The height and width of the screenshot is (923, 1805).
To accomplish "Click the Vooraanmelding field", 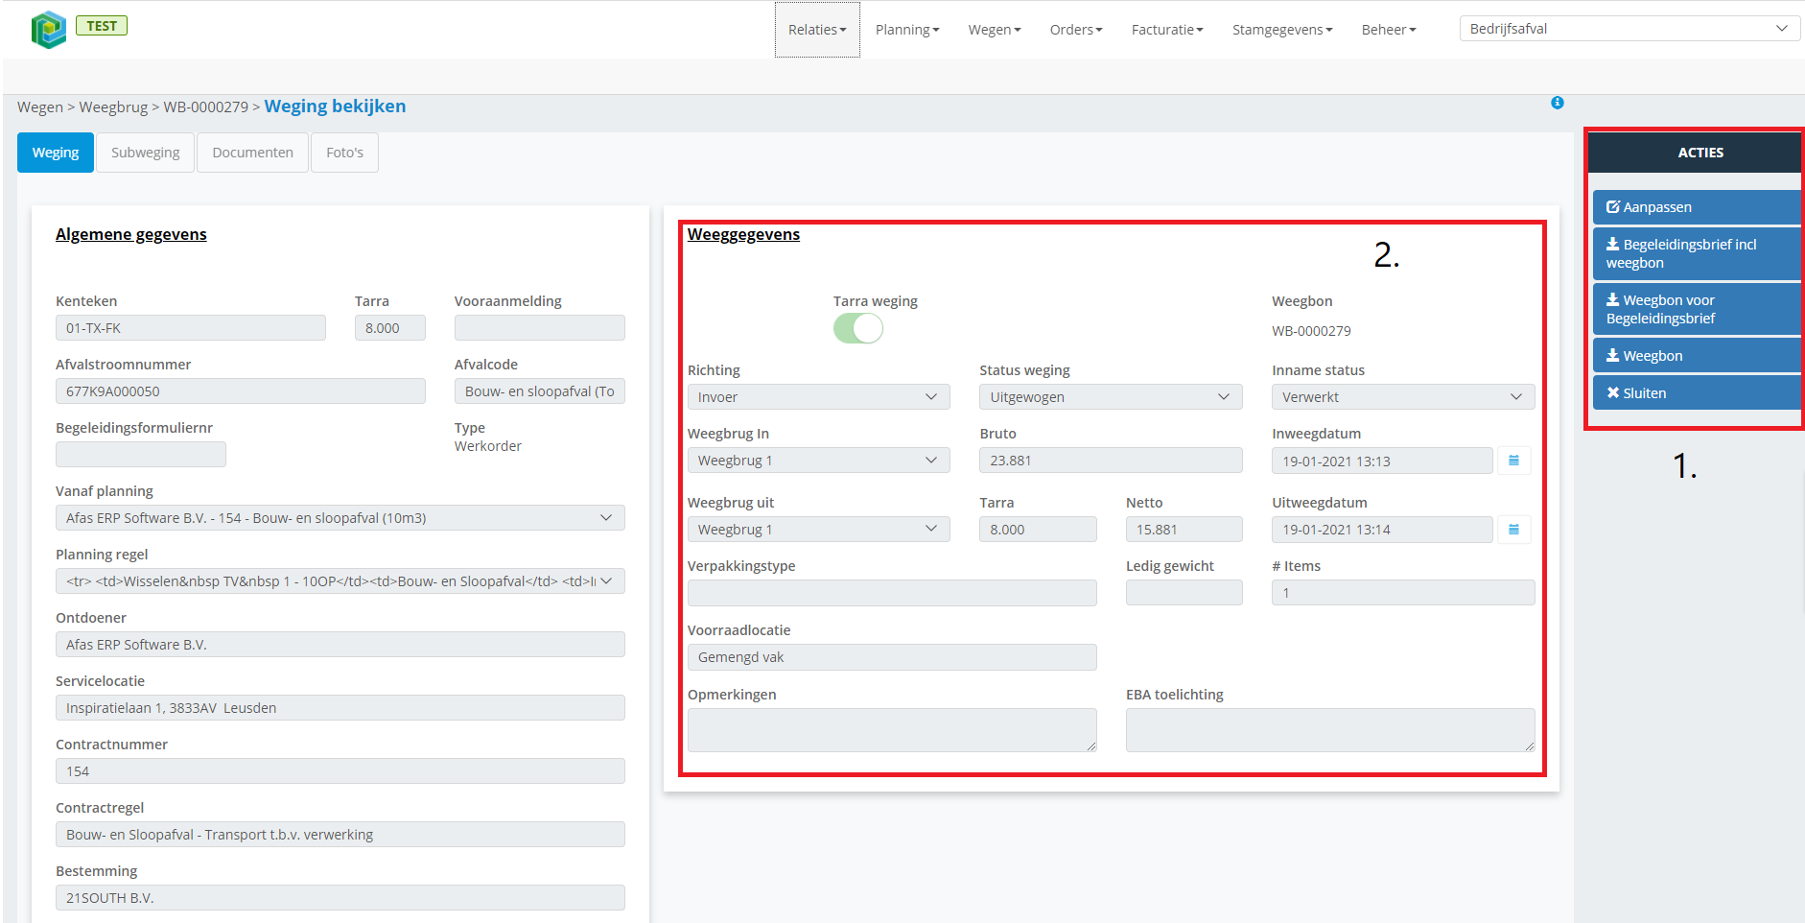I will 540,328.
